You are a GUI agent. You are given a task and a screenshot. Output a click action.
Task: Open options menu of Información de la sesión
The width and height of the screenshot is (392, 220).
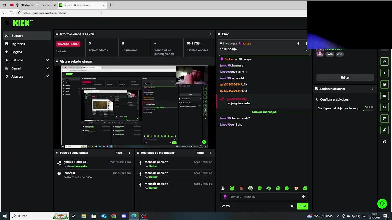[210, 34]
